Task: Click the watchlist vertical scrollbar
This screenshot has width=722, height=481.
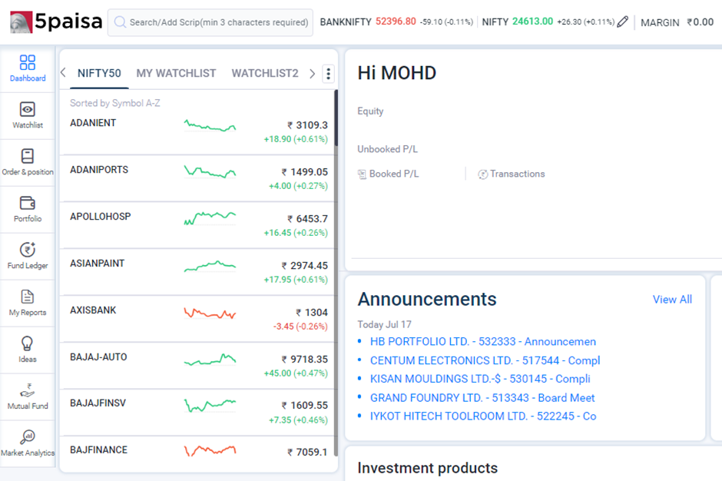Action: (336, 273)
